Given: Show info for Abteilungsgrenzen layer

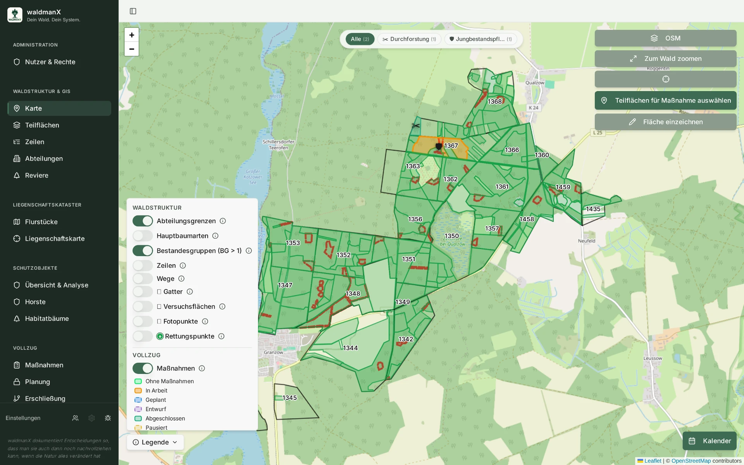Looking at the screenshot, I should pos(223,221).
